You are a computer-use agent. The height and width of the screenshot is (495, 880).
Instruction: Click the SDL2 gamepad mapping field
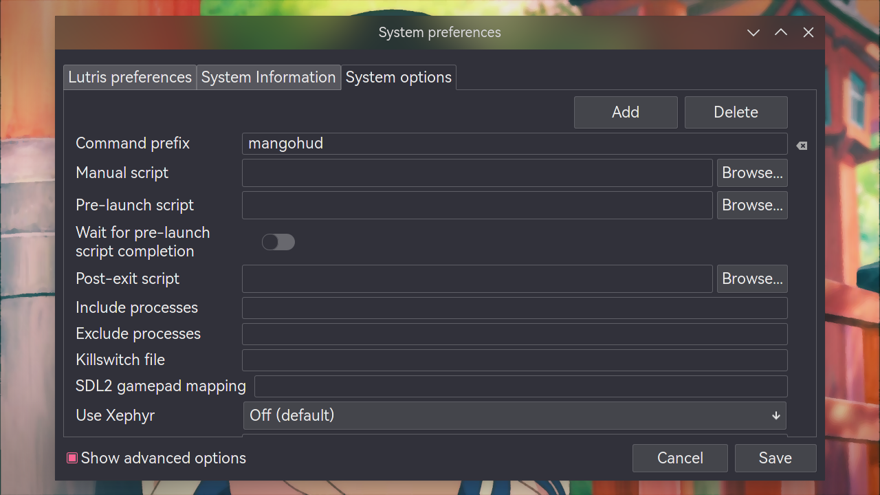tap(520, 386)
